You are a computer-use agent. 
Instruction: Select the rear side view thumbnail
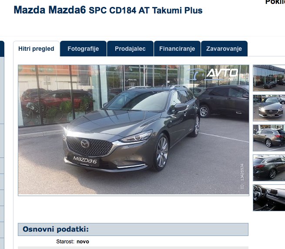click(x=269, y=138)
